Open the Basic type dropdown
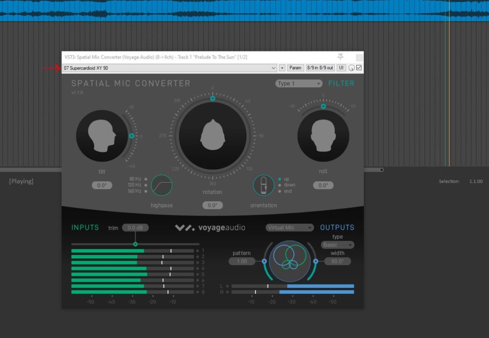This screenshot has width=489, height=338. pyautogui.click(x=338, y=245)
